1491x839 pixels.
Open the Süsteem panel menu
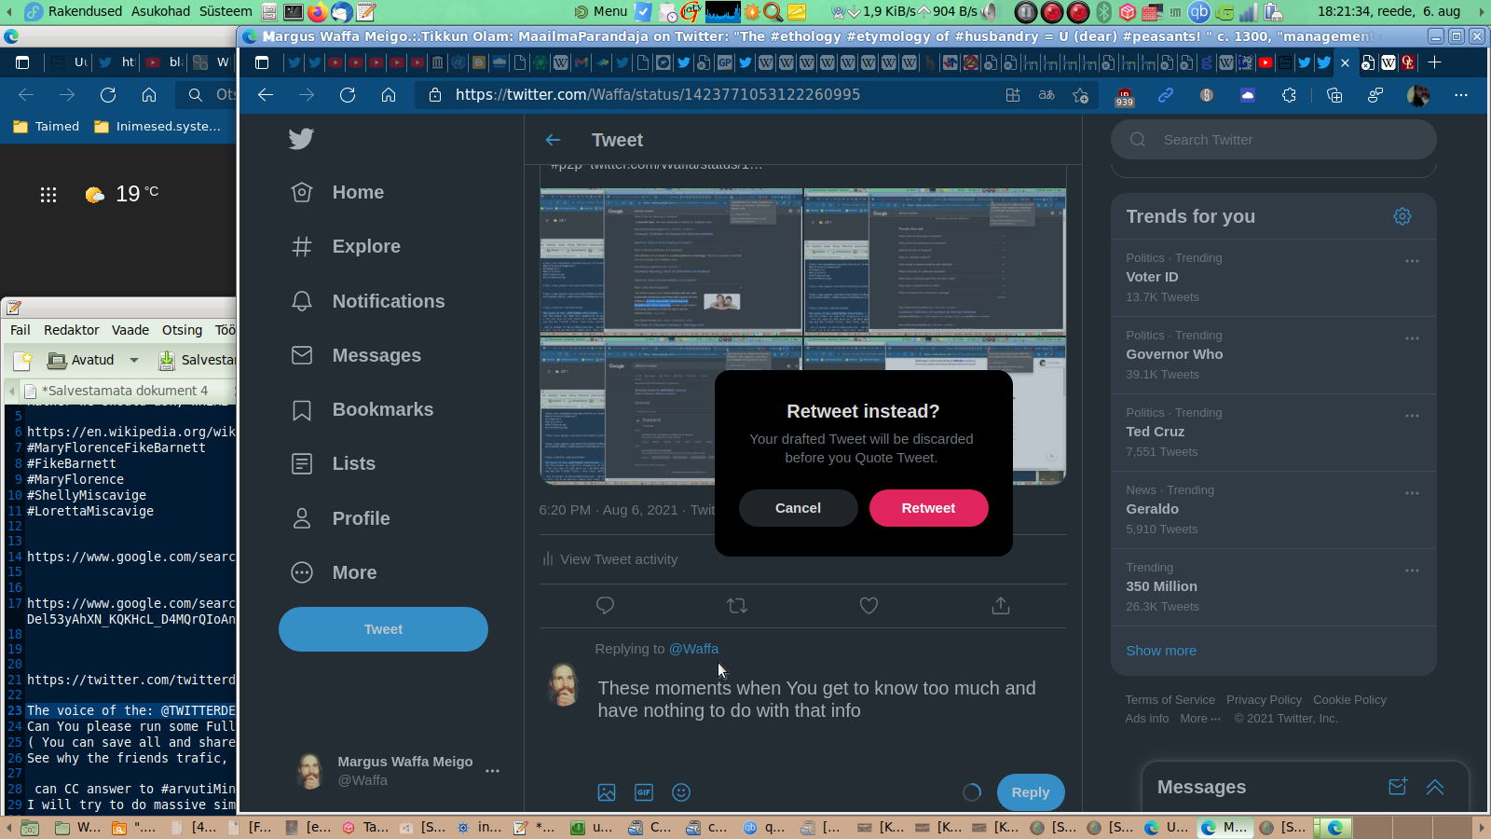[226, 11]
